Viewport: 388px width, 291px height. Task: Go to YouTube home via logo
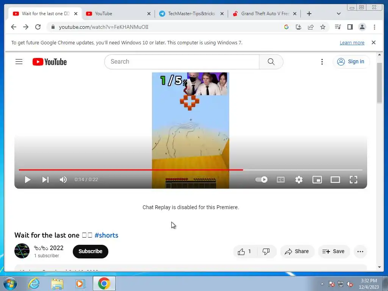[x=50, y=62]
